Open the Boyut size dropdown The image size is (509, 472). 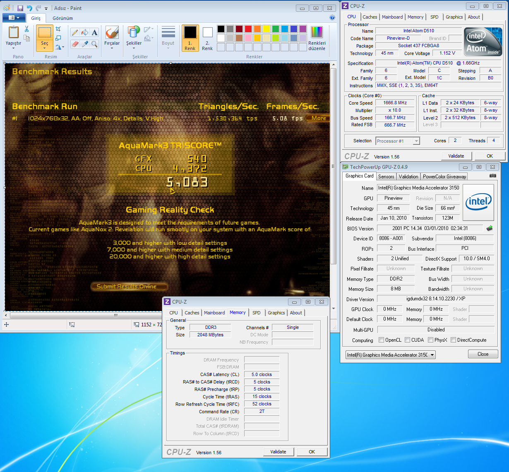[x=168, y=38]
